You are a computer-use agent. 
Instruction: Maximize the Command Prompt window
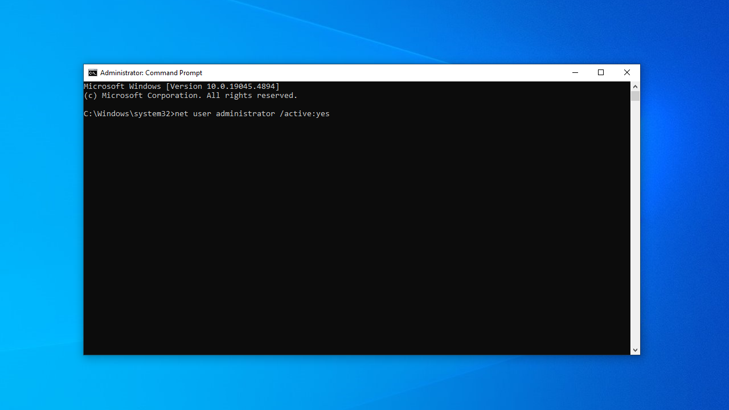601,73
